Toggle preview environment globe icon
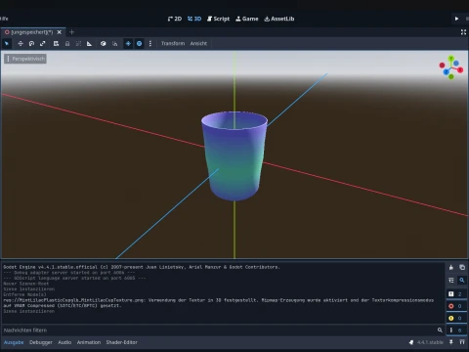 pos(139,43)
